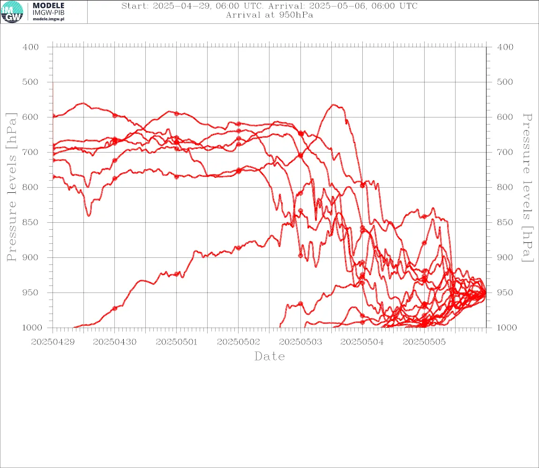This screenshot has width=539, height=468.
Task: Click the right axis title 'Pressure levels [hPa]'
Action: (x=528, y=188)
